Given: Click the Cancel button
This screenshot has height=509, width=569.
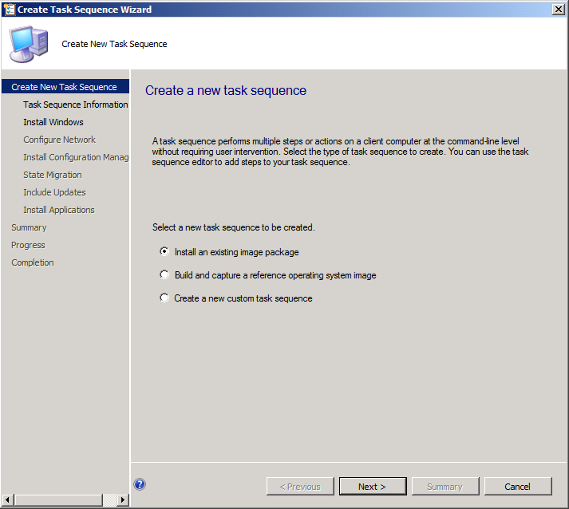Looking at the screenshot, I should (x=518, y=486).
